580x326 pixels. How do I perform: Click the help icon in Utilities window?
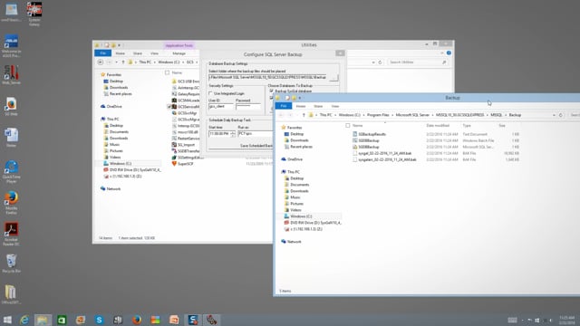(449, 53)
